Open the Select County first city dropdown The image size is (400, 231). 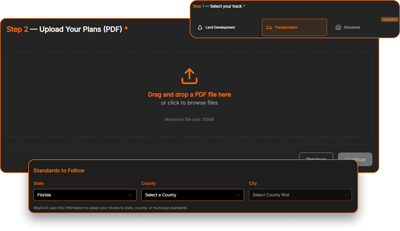[x=300, y=195]
